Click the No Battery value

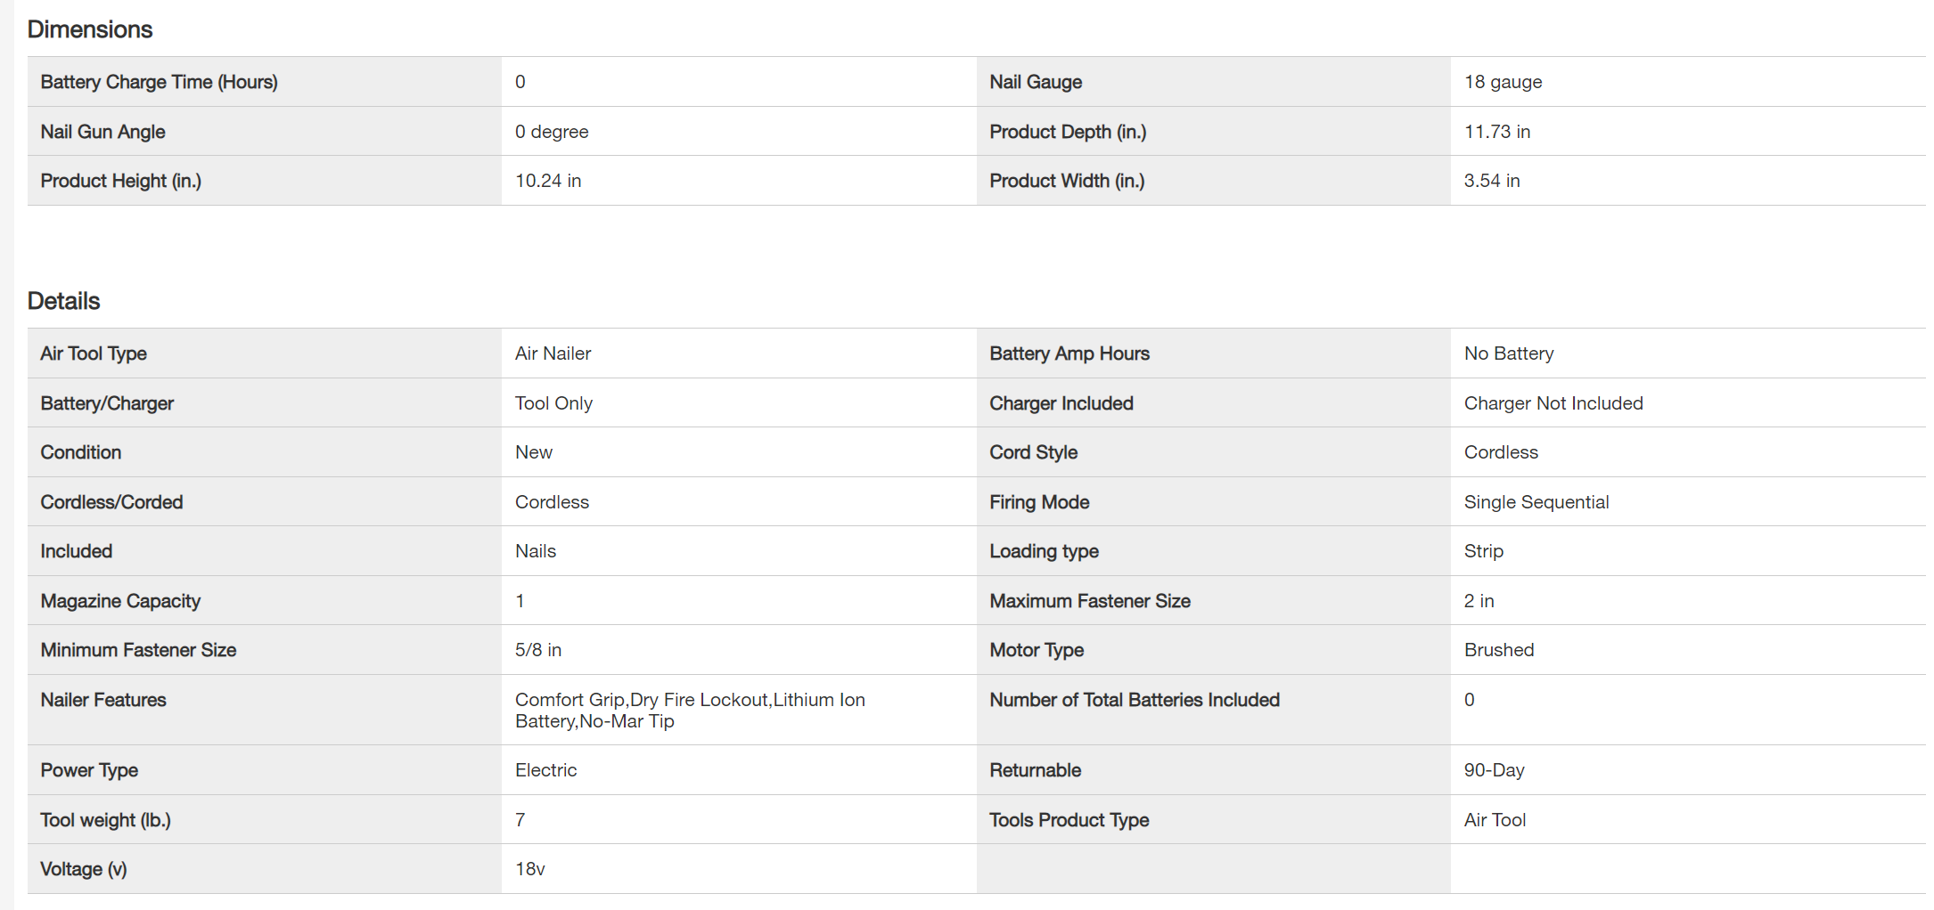coord(1508,353)
